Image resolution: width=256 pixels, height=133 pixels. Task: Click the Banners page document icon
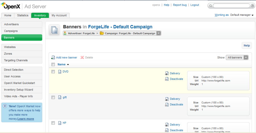54,30
